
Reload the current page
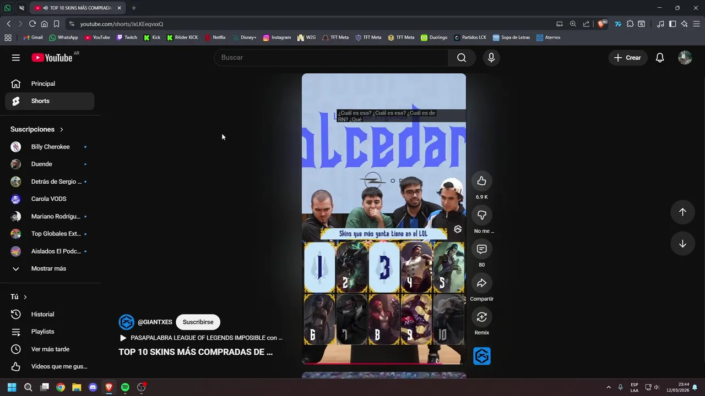(x=32, y=24)
